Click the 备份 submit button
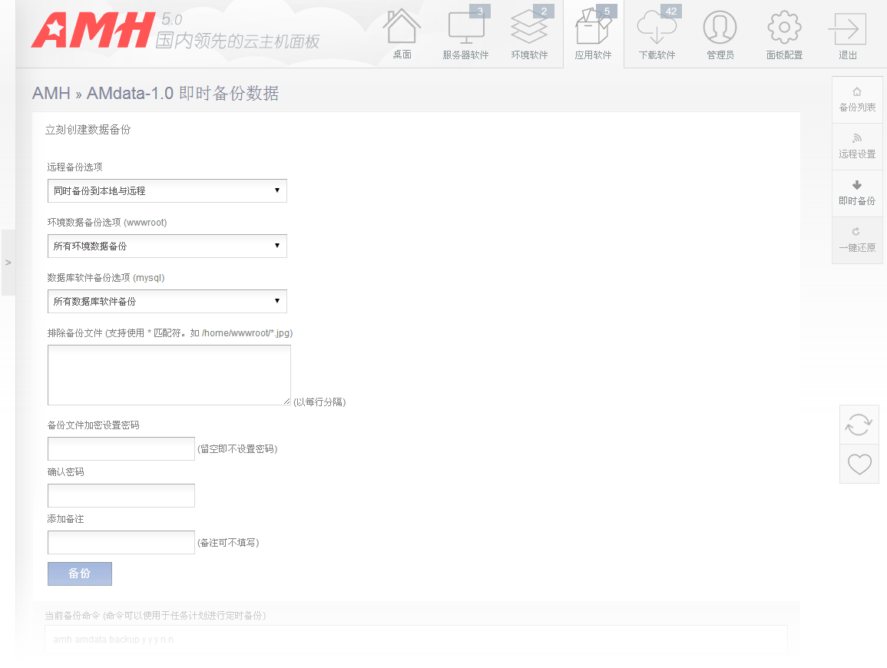Viewport: 887px width, 668px height. click(x=80, y=574)
